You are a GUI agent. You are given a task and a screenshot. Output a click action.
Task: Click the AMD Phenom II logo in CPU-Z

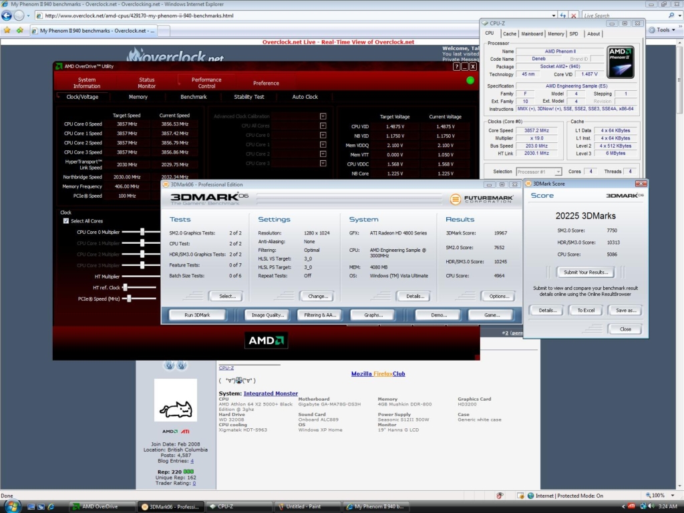tap(621, 62)
